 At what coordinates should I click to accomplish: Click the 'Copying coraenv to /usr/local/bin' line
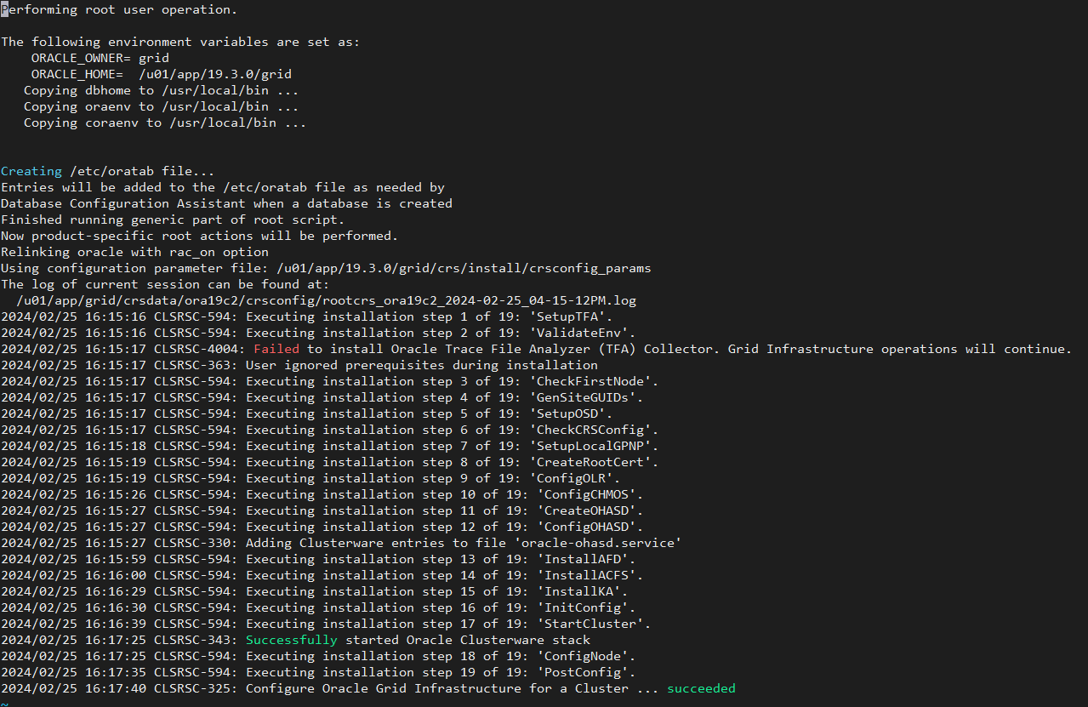[x=165, y=123]
